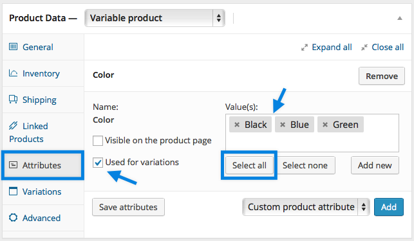414x241 pixels.
Task: Switch to the Attributes tab
Action: pos(42,165)
